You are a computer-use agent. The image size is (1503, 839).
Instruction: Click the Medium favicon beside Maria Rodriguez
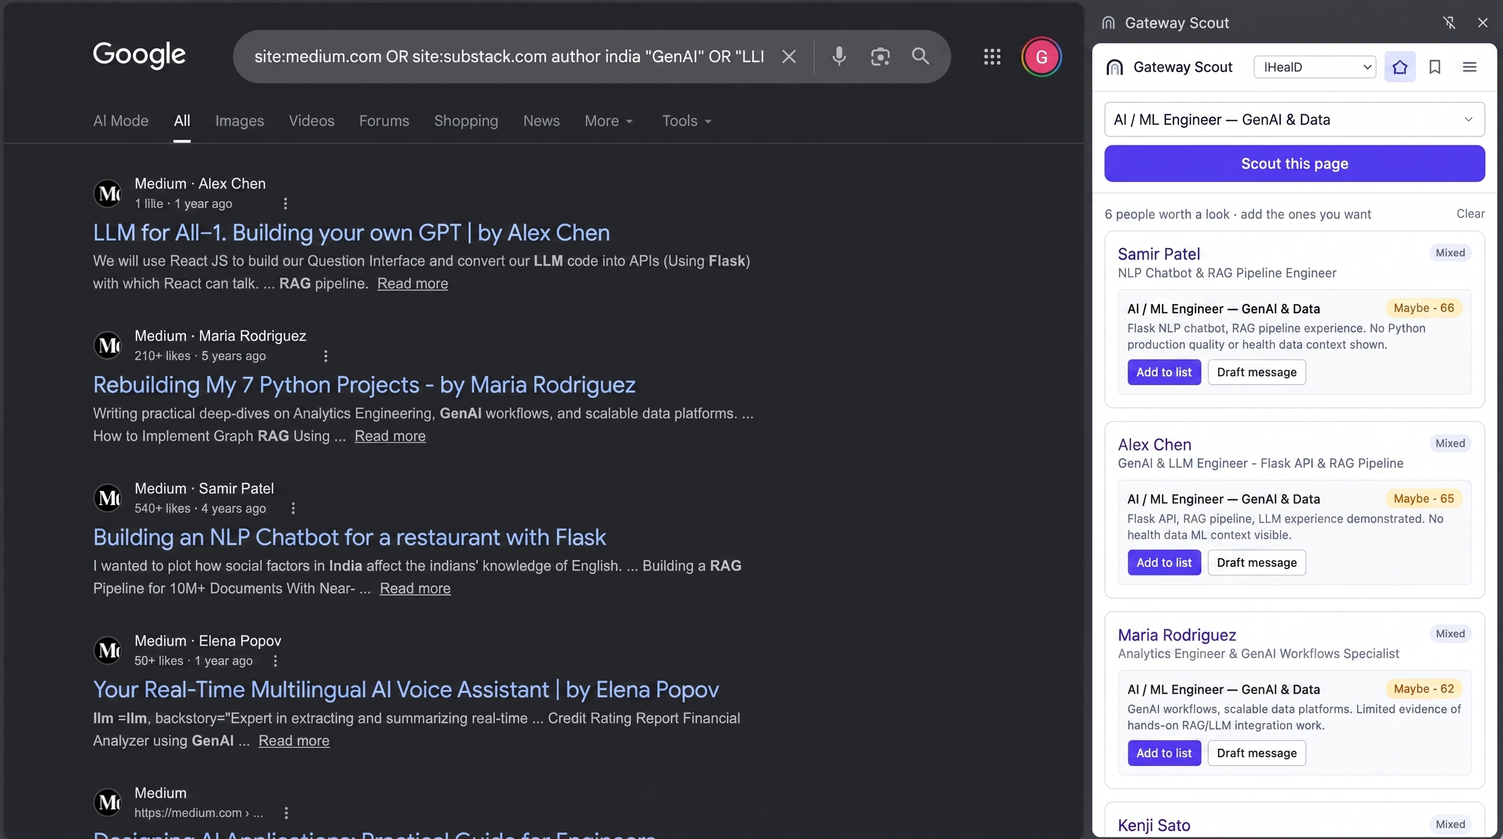tap(108, 345)
